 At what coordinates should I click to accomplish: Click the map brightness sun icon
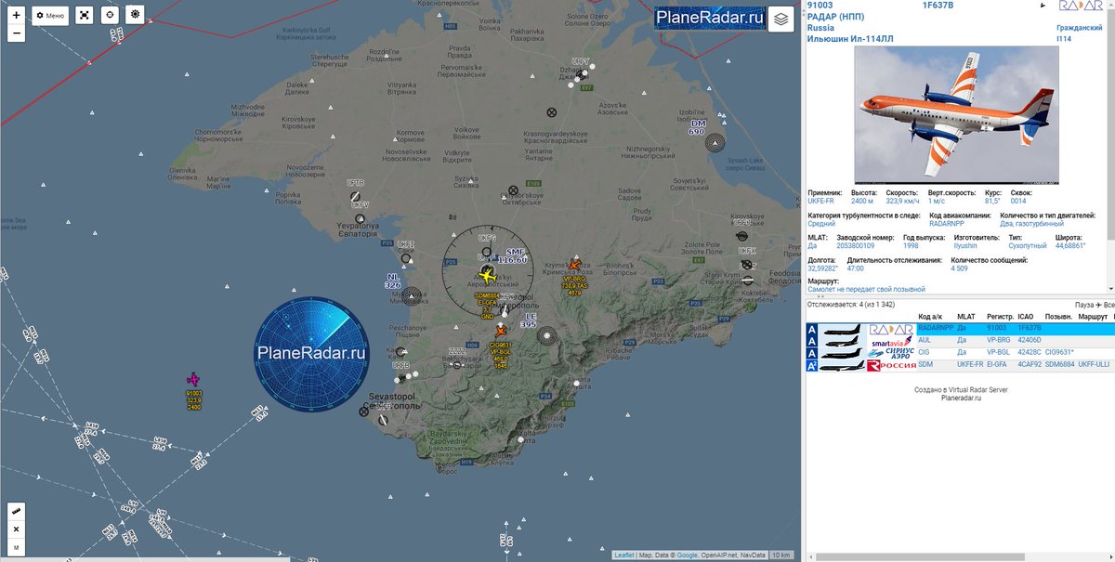[135, 15]
